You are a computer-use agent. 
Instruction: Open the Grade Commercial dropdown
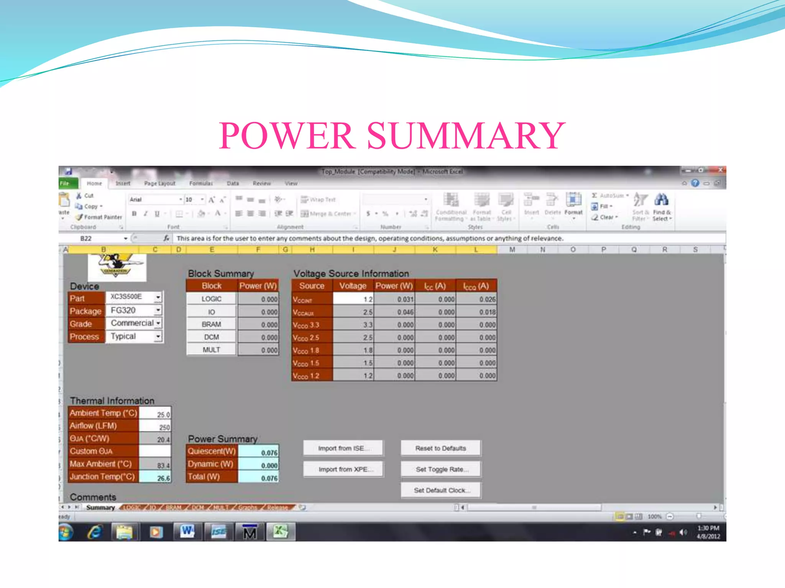pyautogui.click(x=158, y=323)
